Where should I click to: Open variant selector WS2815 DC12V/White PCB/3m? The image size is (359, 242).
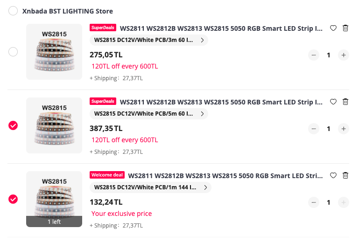[x=149, y=40]
